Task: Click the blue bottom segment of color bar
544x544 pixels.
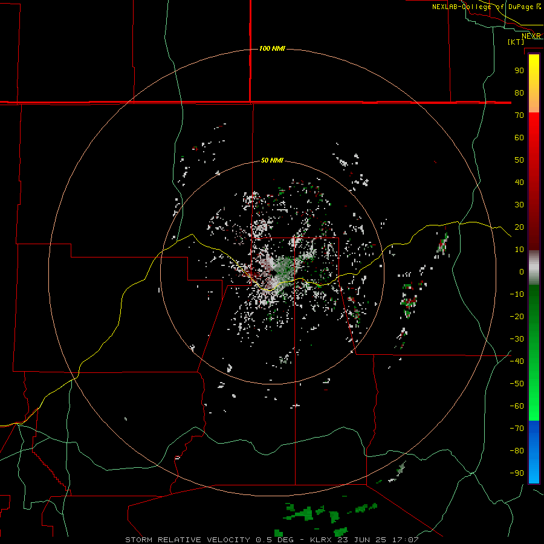Action: [x=534, y=452]
